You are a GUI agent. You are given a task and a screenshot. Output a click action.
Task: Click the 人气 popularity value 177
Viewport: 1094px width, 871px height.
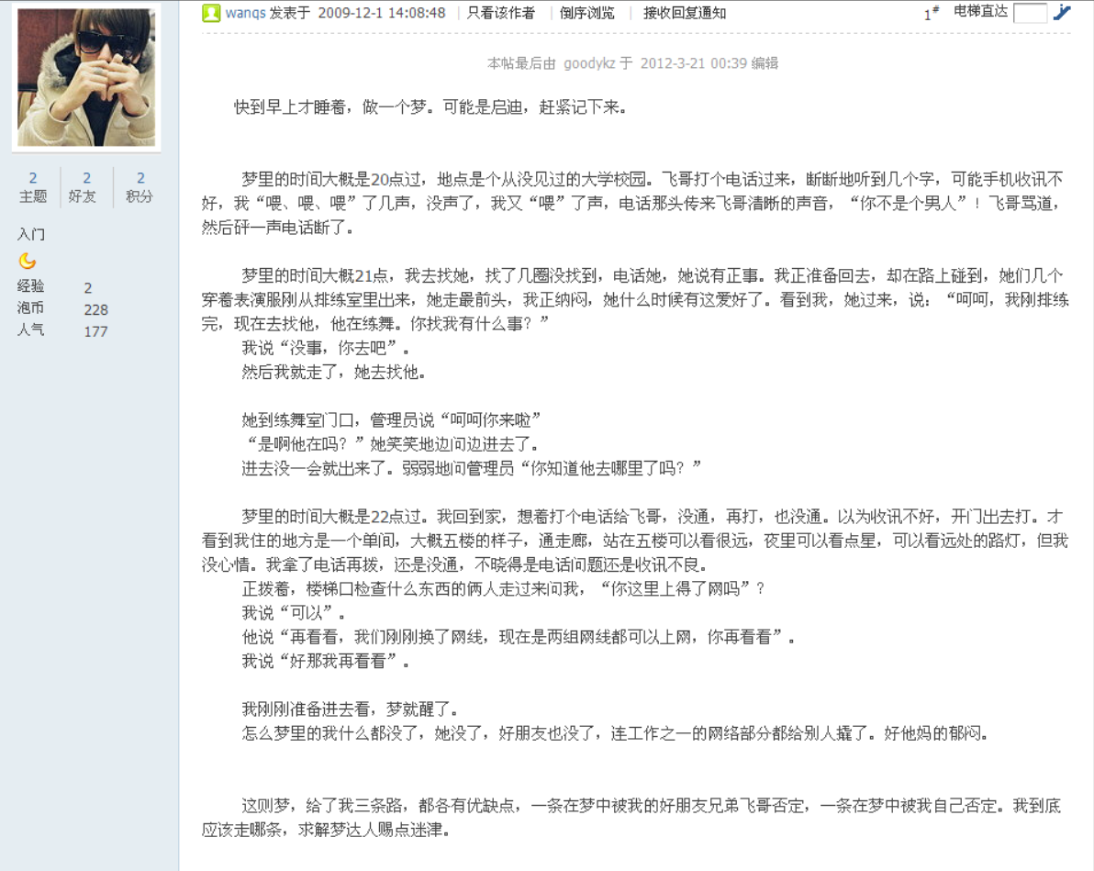point(95,331)
